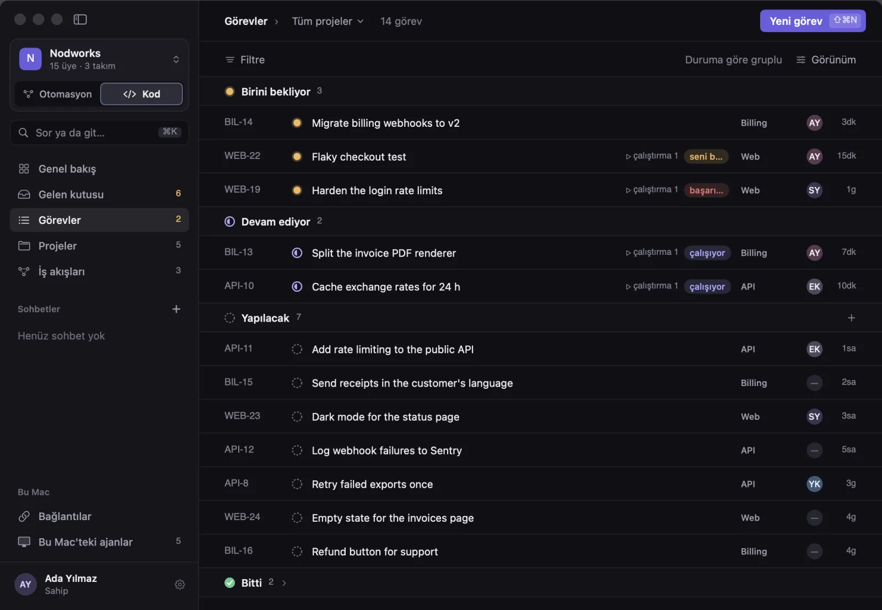Screen dimensions: 882x610
Task: Click status icon of Split the invoice PDF renderer
Action: click(297, 253)
